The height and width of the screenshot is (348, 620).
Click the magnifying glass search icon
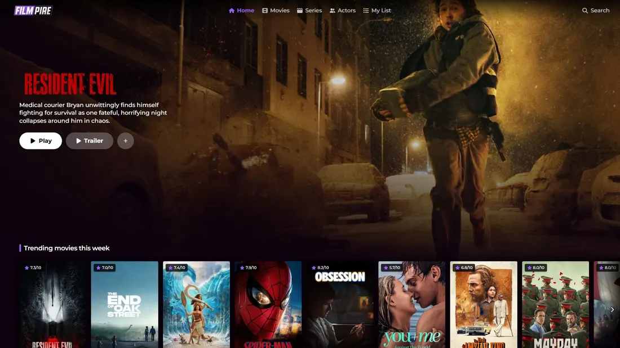(585, 11)
